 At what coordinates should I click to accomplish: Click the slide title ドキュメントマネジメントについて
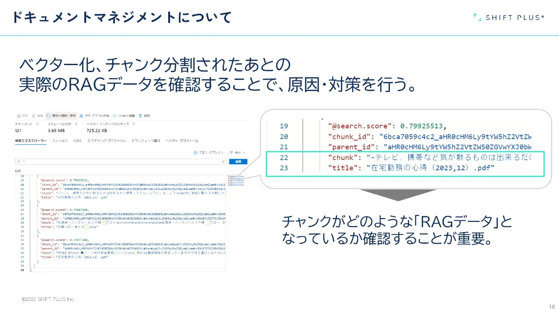point(122,18)
